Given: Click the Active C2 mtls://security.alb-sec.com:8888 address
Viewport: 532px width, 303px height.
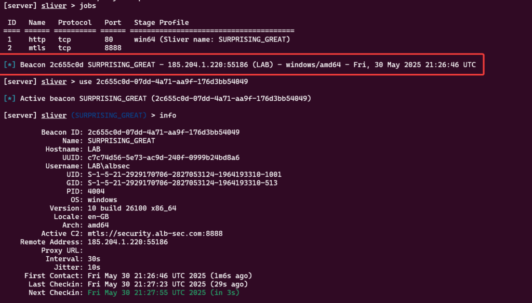Looking at the screenshot, I should [155, 234].
